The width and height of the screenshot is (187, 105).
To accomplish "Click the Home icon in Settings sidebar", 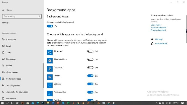I will click(x=3, y=10).
